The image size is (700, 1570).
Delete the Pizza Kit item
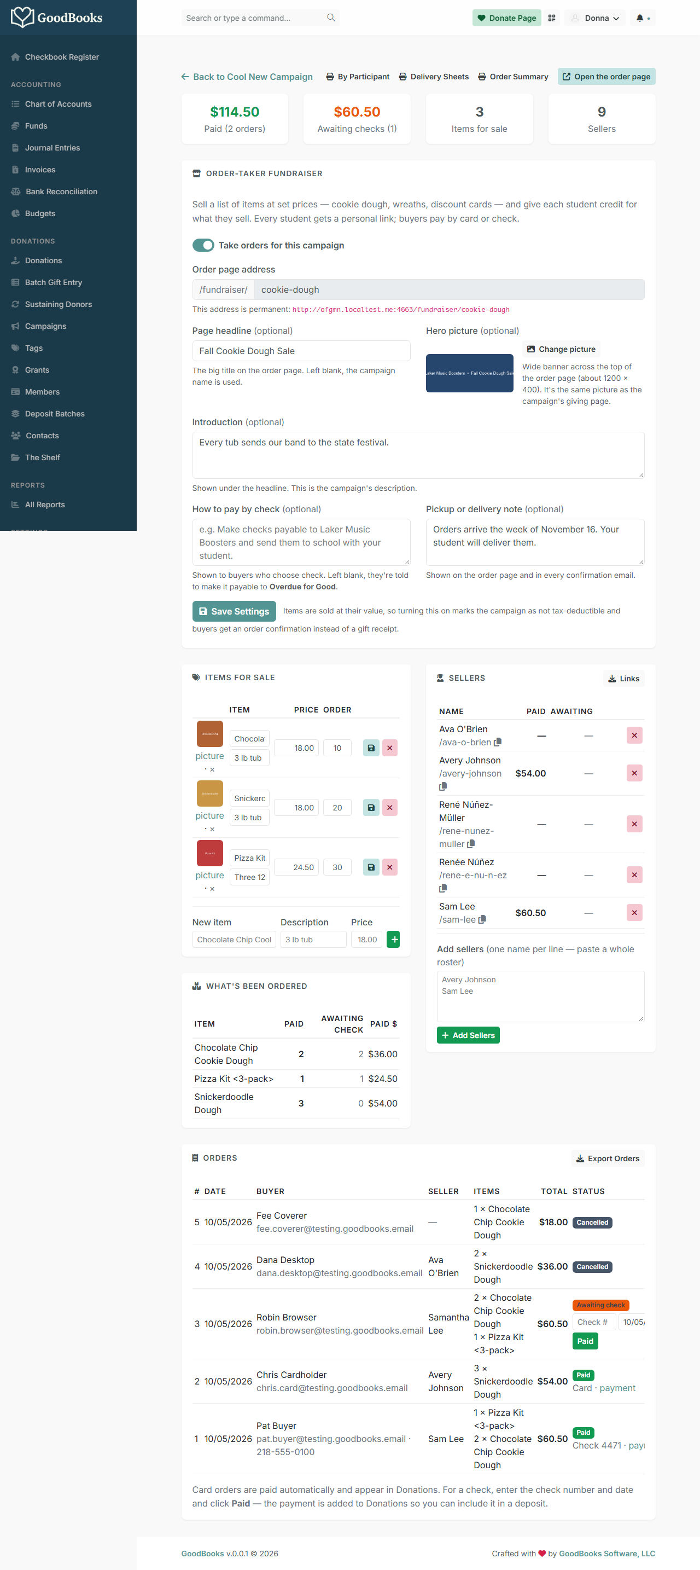(x=390, y=867)
